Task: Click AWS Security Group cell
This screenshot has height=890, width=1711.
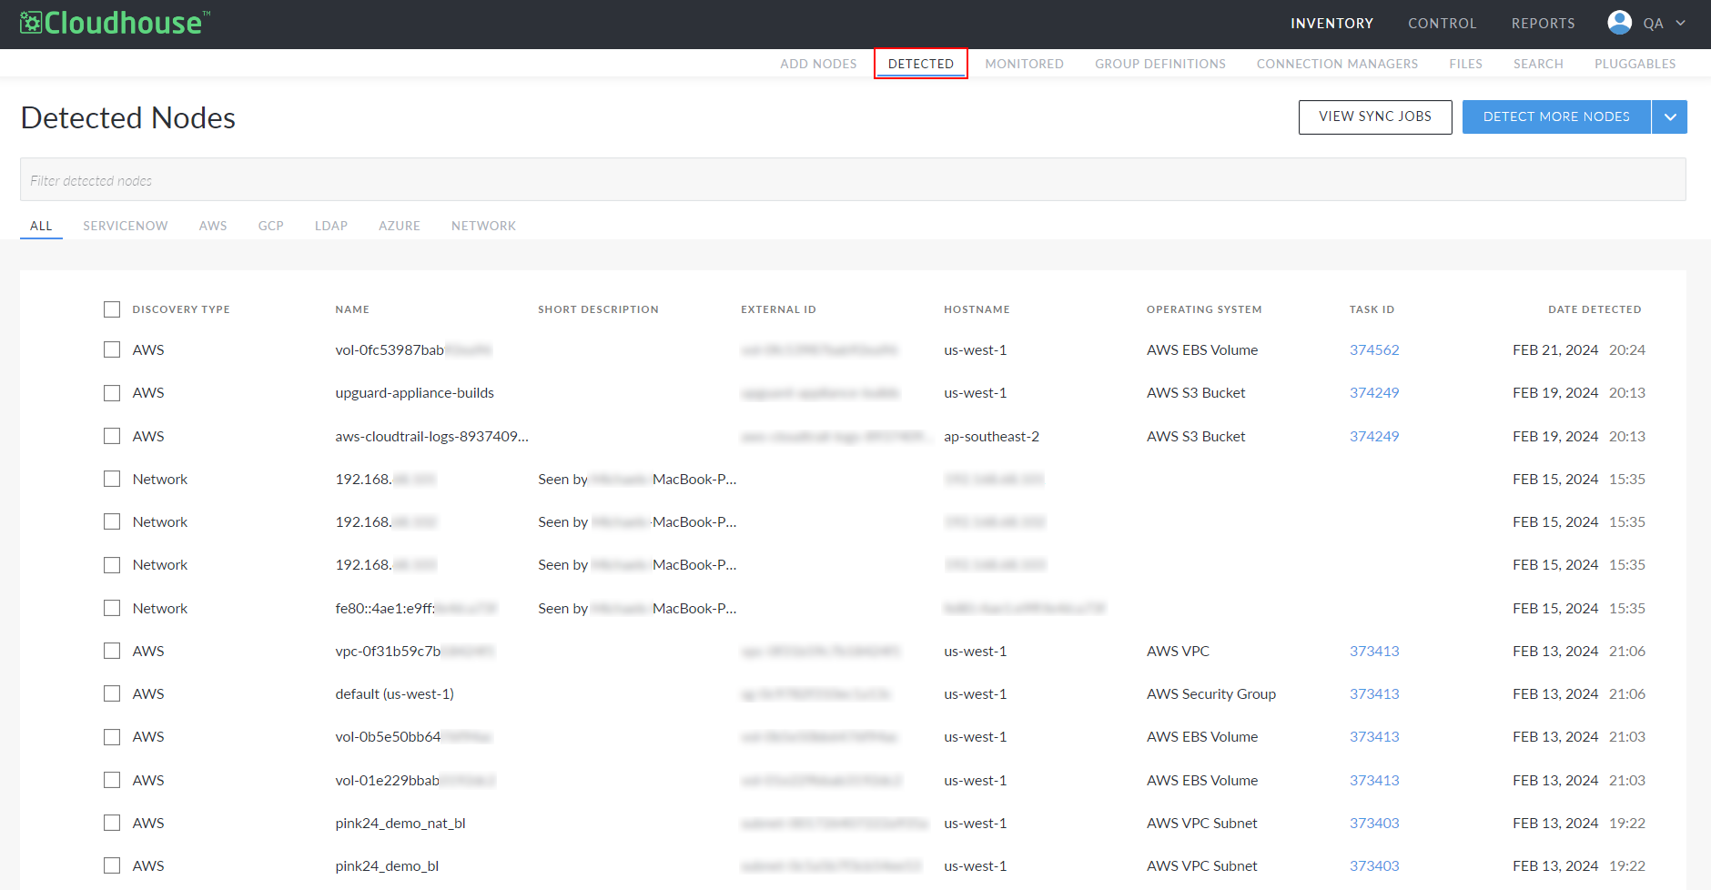Action: [x=1211, y=693]
